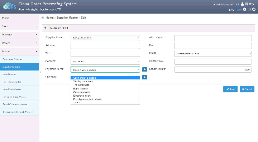
Task: Expand the Sales sidebar menu
Action: tap(20, 26)
